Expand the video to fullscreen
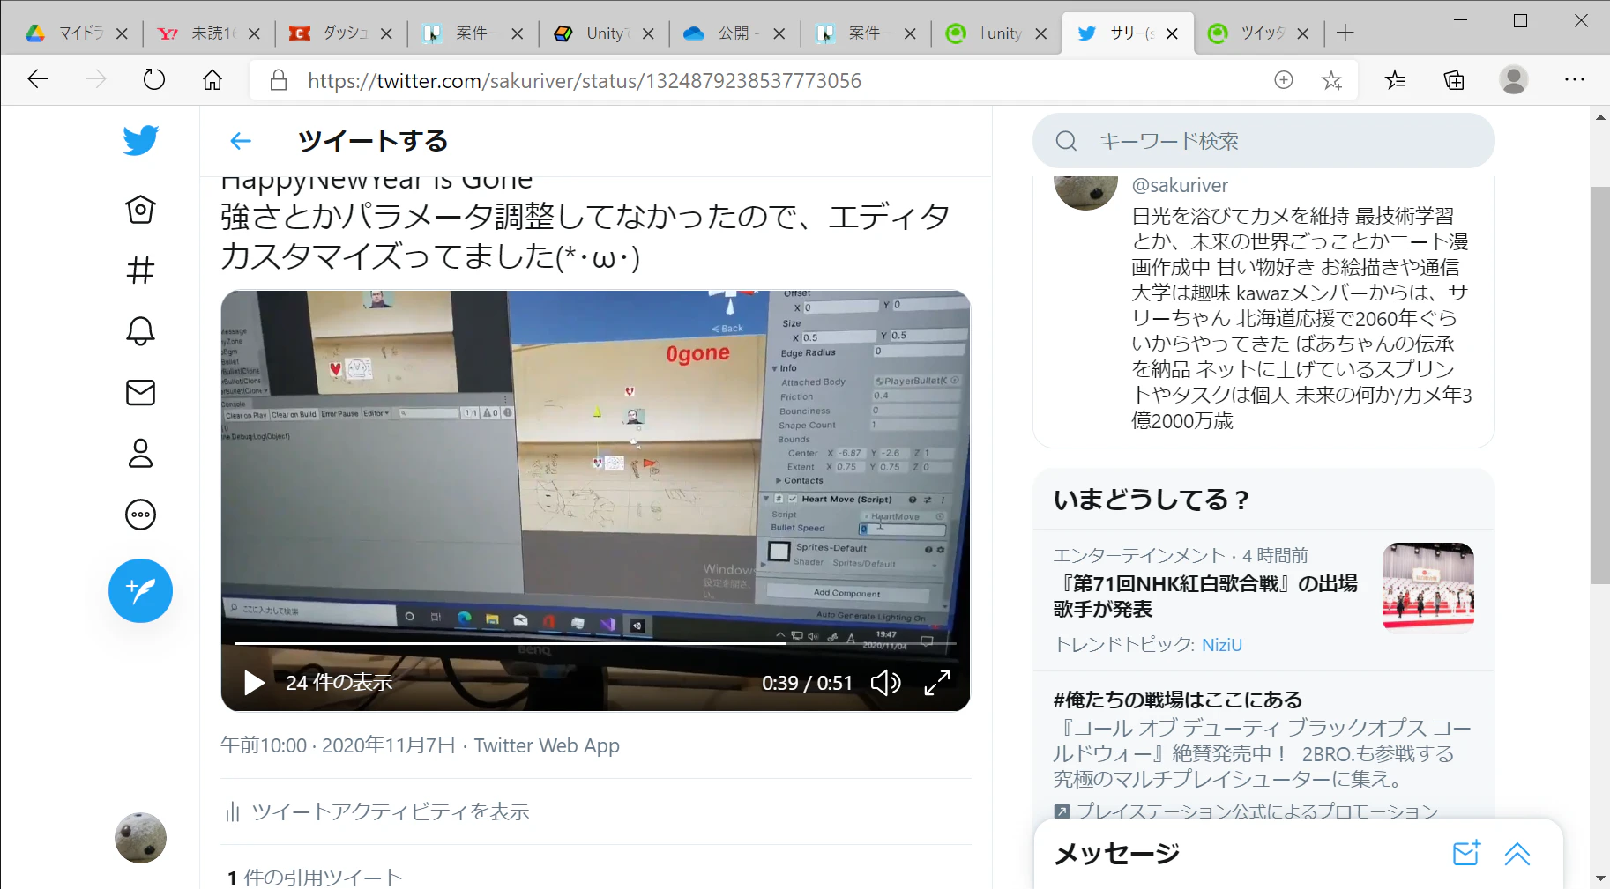 (x=936, y=683)
